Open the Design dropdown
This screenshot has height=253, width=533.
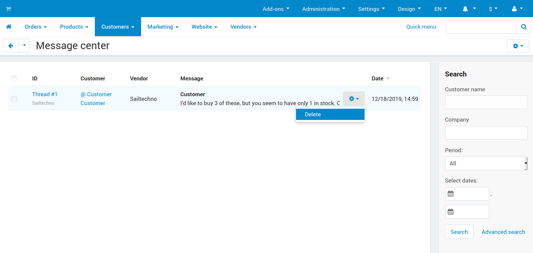click(409, 9)
